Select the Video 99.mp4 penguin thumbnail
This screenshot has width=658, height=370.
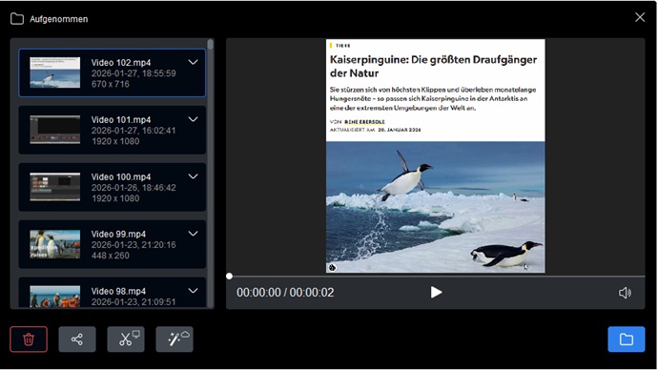55,244
